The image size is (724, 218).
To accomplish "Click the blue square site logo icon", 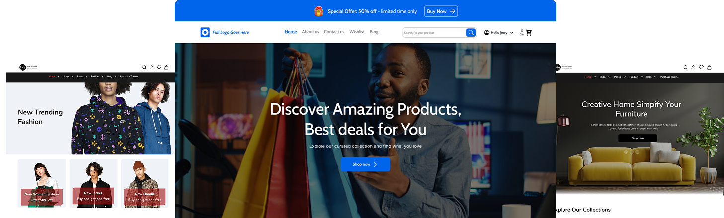I will 205,32.
